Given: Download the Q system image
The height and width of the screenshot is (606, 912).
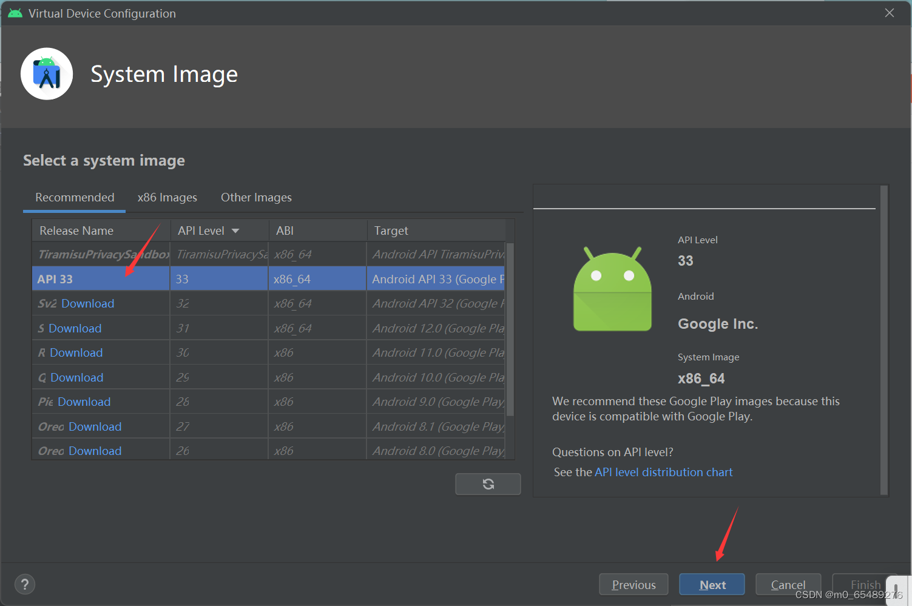Looking at the screenshot, I should coord(76,377).
